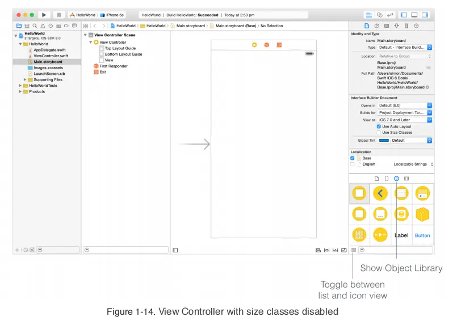This screenshot has width=457, height=321.
Task: Open the Test navigator
Action: pyautogui.click(x=51, y=26)
